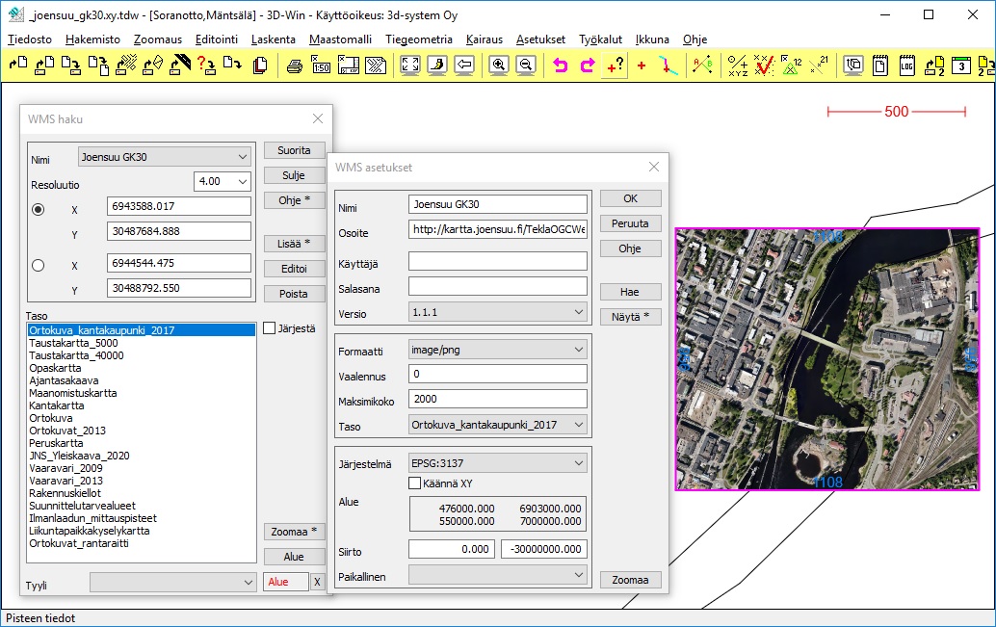Screen dimensions: 996x627
Task: Click the printer icon
Action: (x=294, y=65)
